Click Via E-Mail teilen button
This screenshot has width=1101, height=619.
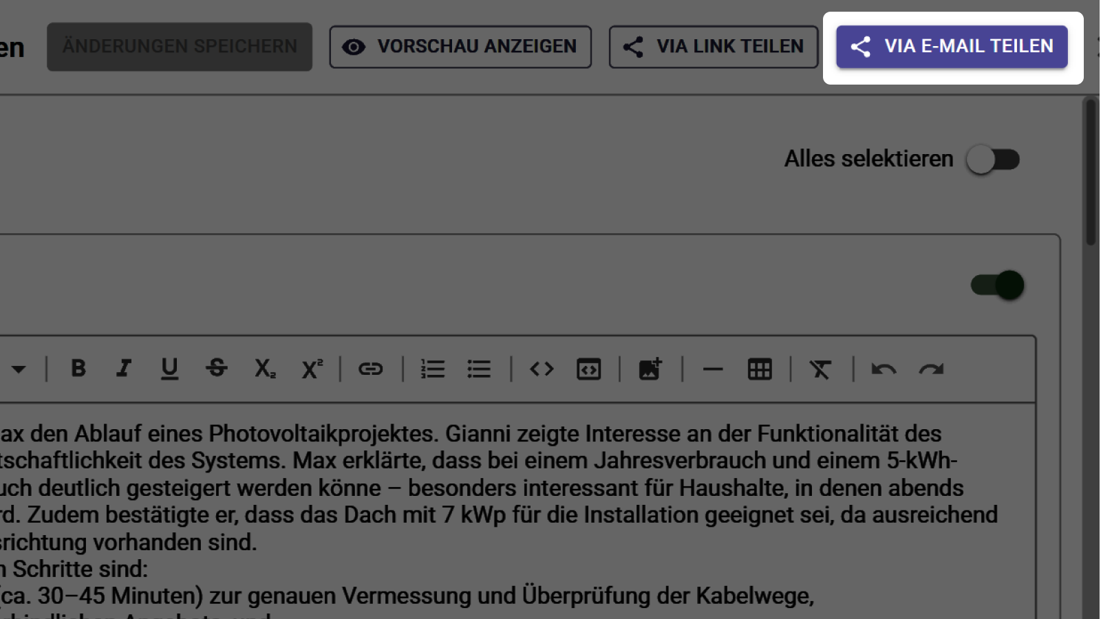pos(952,47)
